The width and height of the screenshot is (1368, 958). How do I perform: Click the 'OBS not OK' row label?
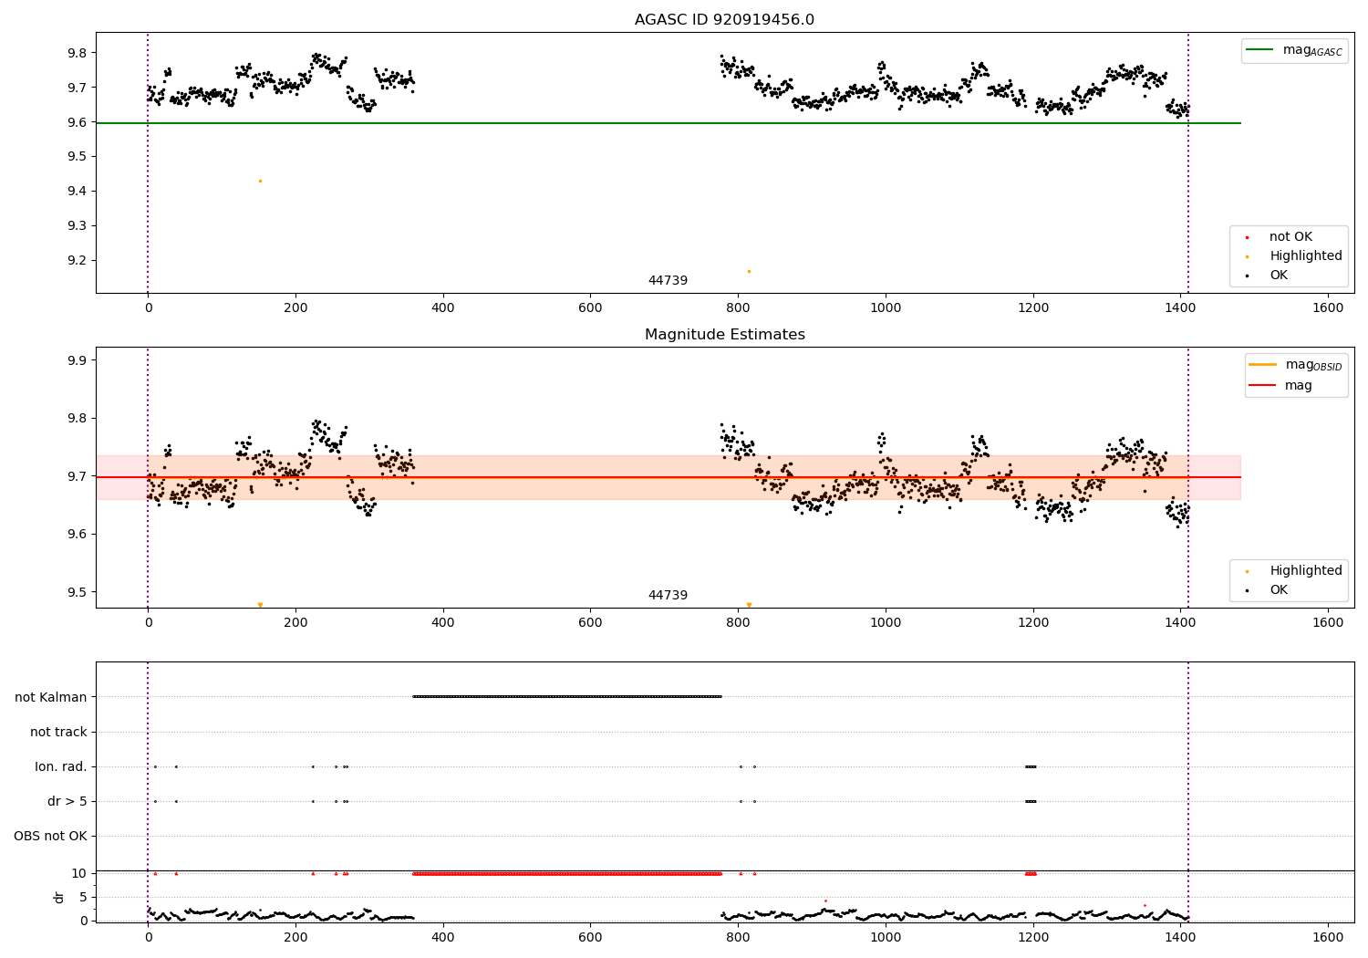(x=50, y=836)
